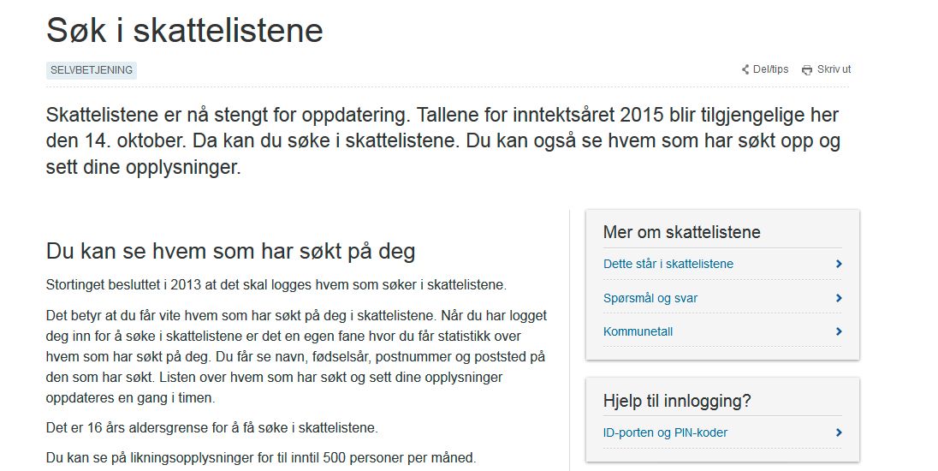The image size is (938, 471).
Task: Click the share icon beside Del/tips
Action: point(745,69)
